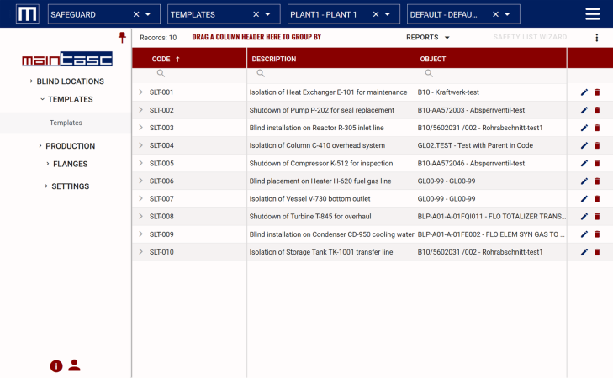Clear the SAFEGUARD selection with its X

point(136,14)
